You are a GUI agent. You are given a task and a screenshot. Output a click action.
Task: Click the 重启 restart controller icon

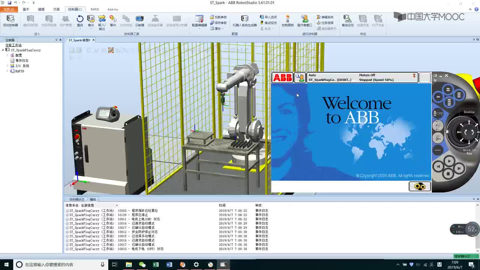80,21
